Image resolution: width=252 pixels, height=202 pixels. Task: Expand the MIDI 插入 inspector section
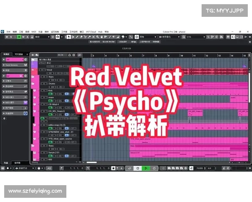pyautogui.click(x=15, y=97)
